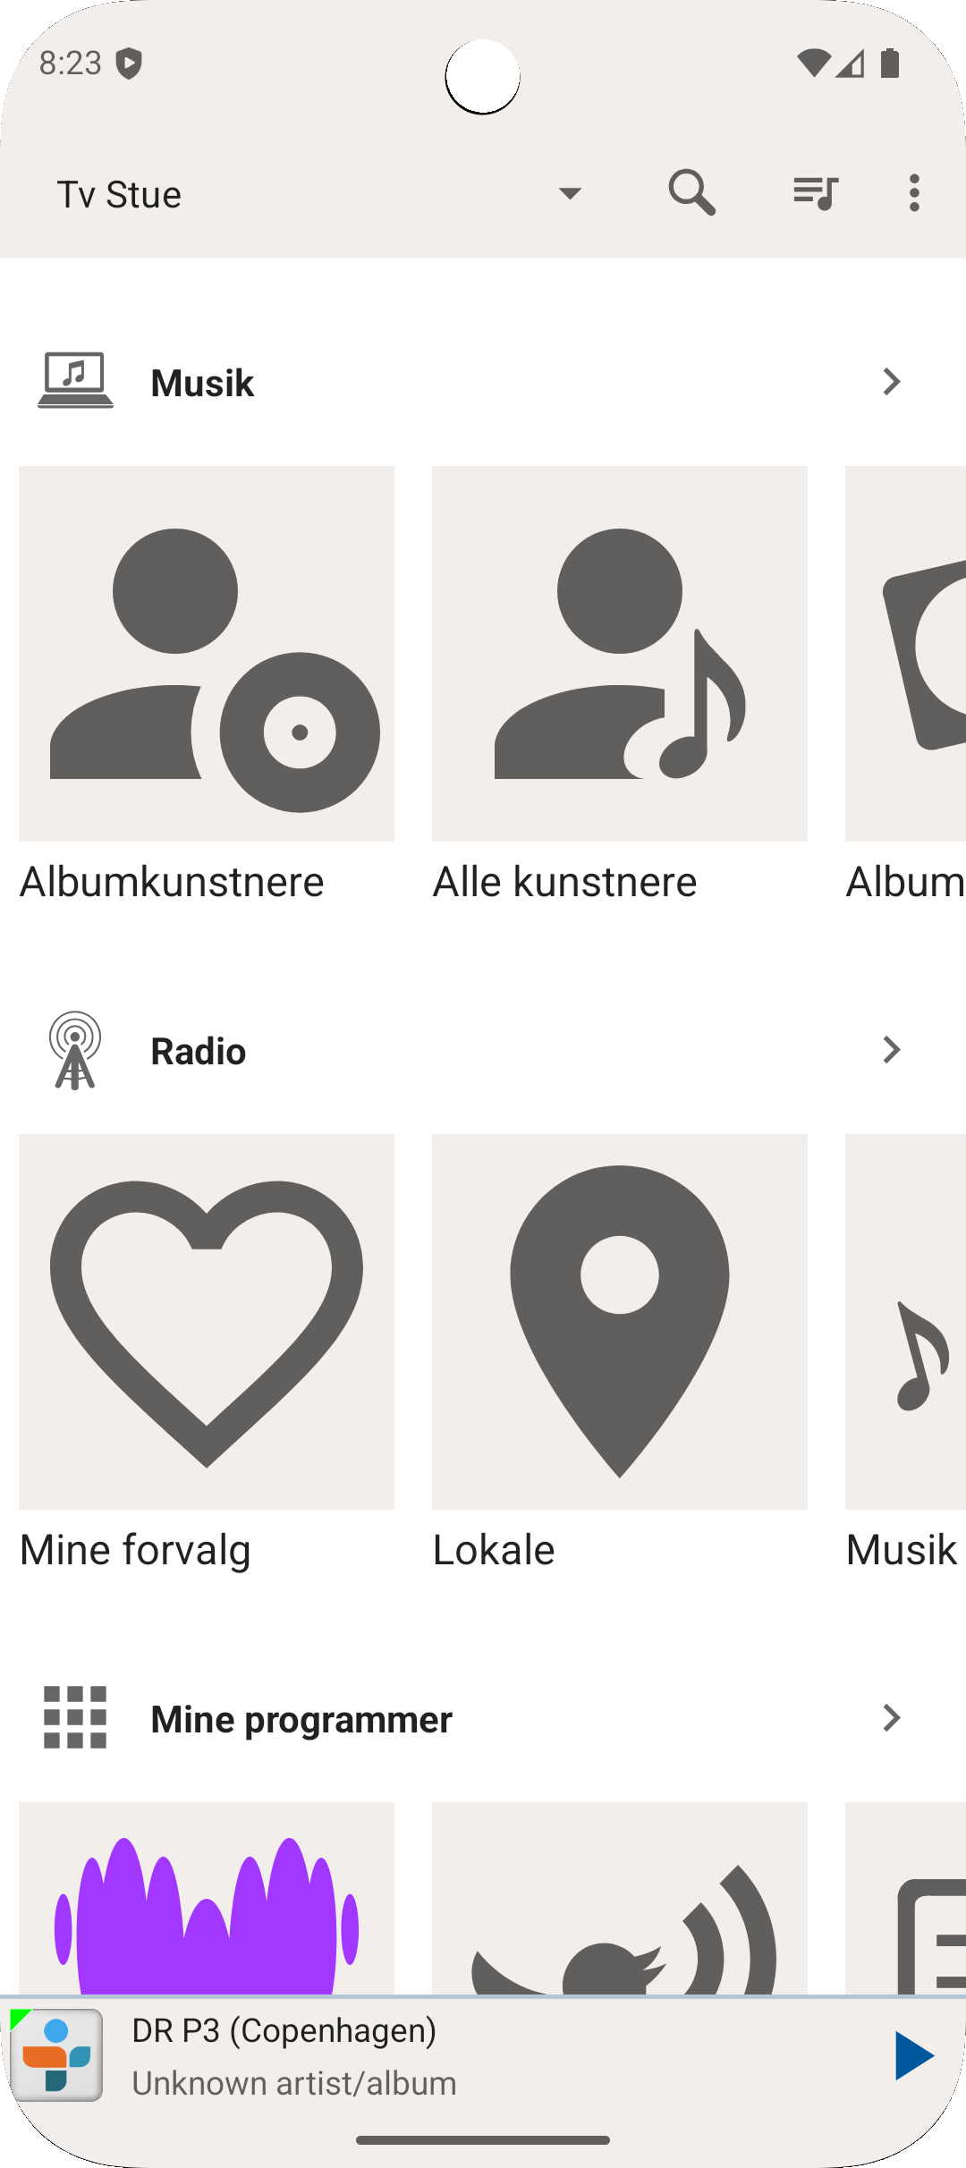Image resolution: width=966 pixels, height=2168 pixels.
Task: Open the search magnifier icon
Action: (x=691, y=192)
